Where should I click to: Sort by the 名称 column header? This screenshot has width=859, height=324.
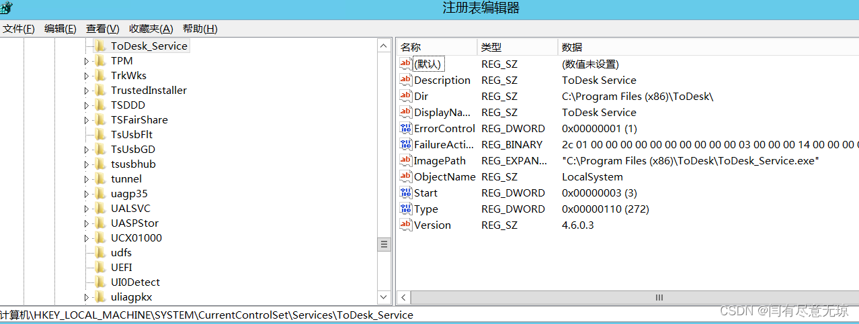click(437, 47)
